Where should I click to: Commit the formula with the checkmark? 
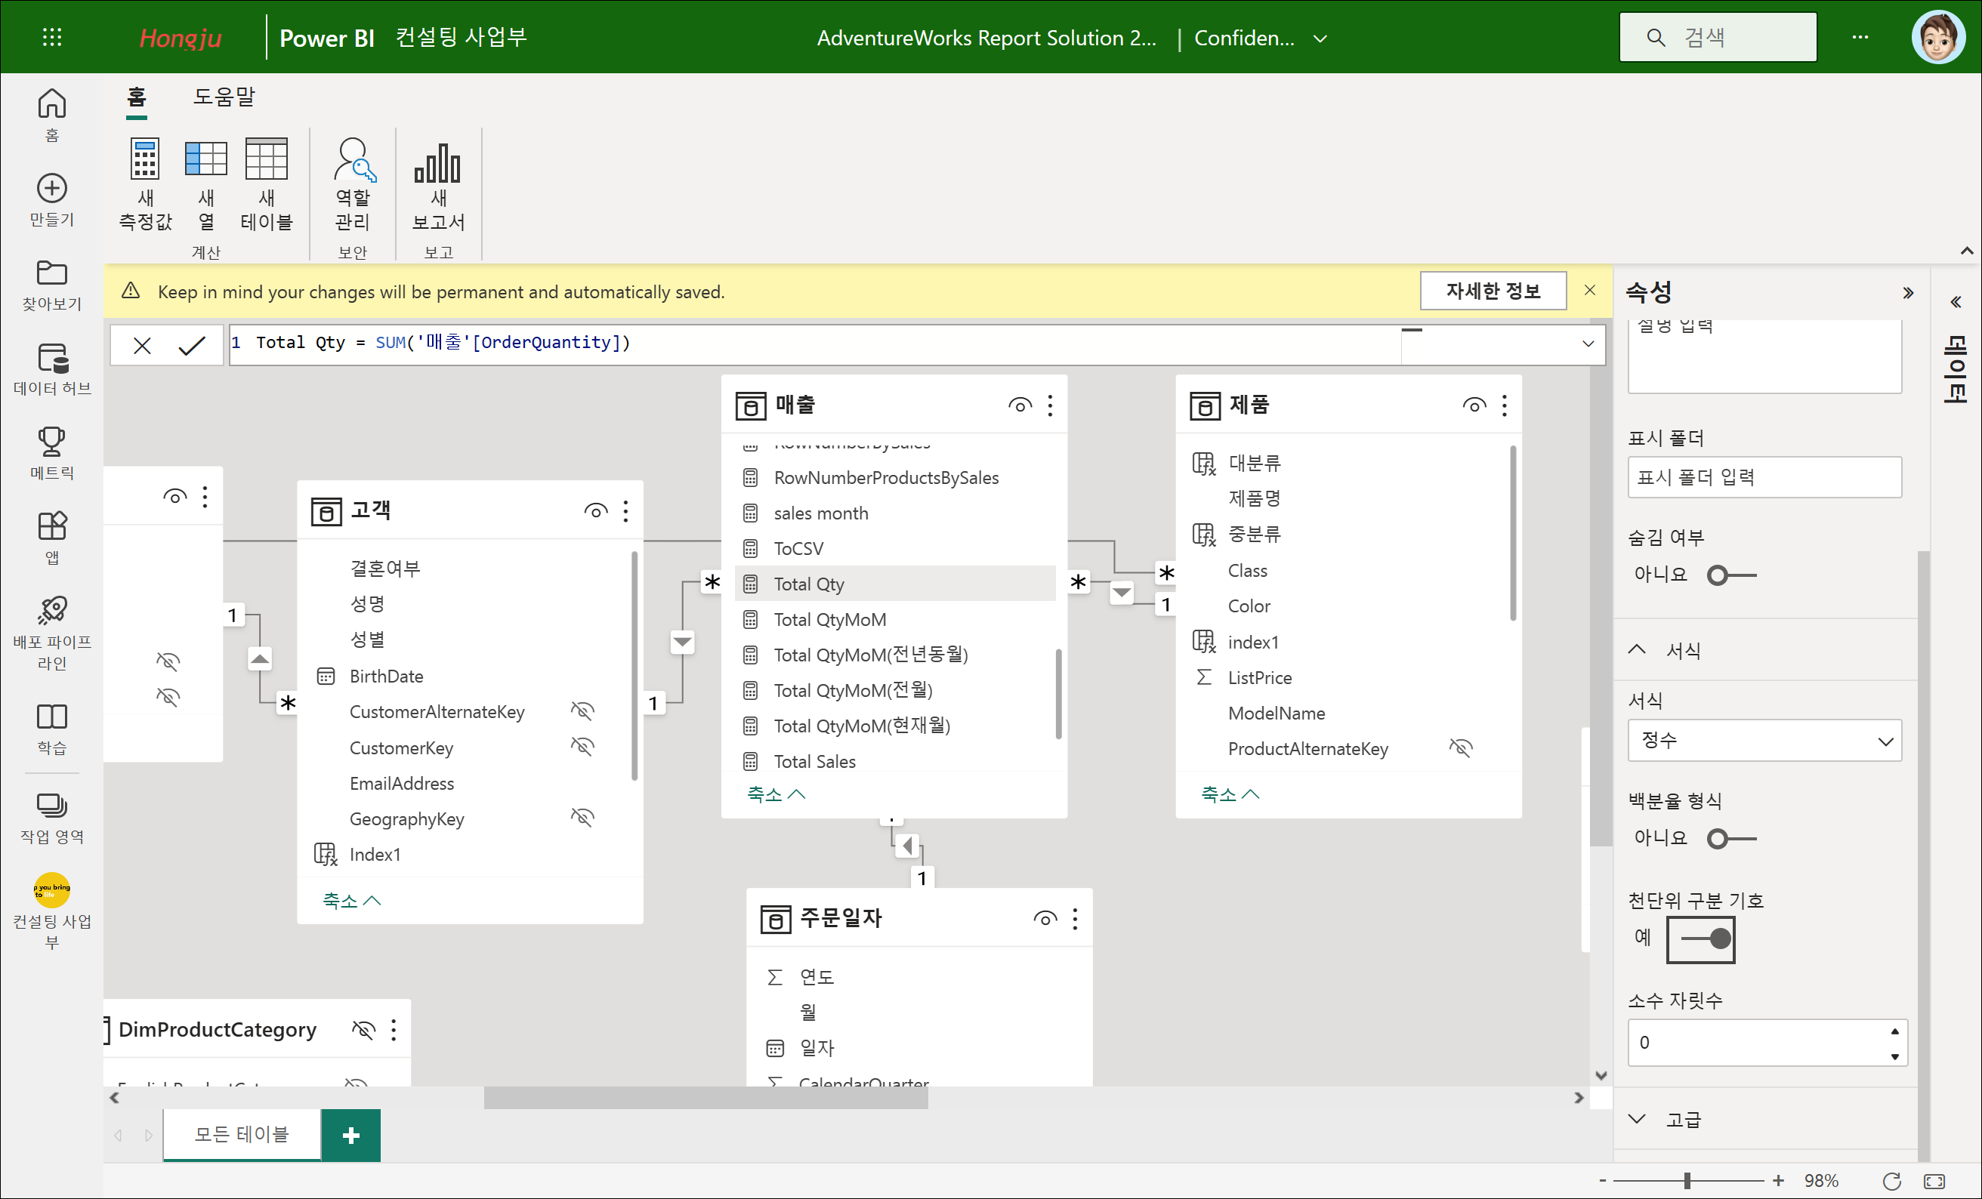[191, 346]
